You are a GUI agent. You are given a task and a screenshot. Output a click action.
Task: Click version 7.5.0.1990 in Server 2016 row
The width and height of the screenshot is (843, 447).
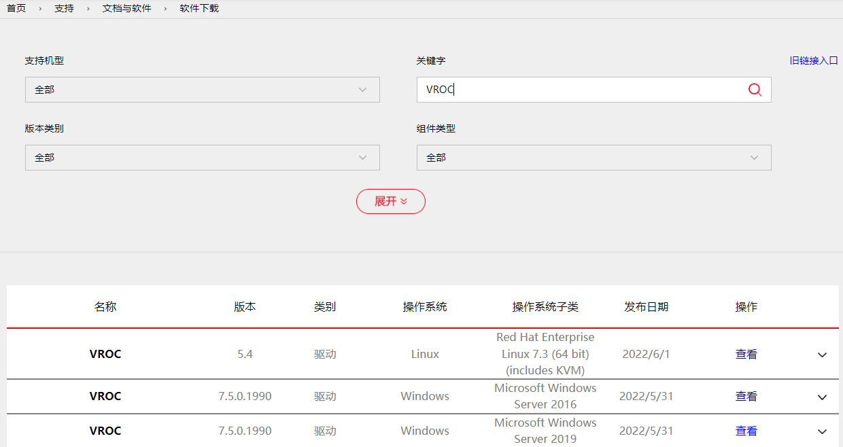coord(245,396)
